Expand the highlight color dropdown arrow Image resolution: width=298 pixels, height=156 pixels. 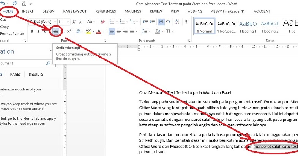pos(93,31)
